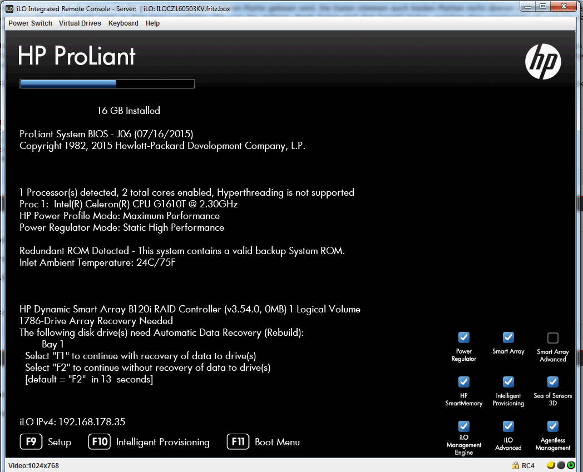Click the HP SmartMemory checkbox
Image resolution: width=583 pixels, height=472 pixels.
463,382
